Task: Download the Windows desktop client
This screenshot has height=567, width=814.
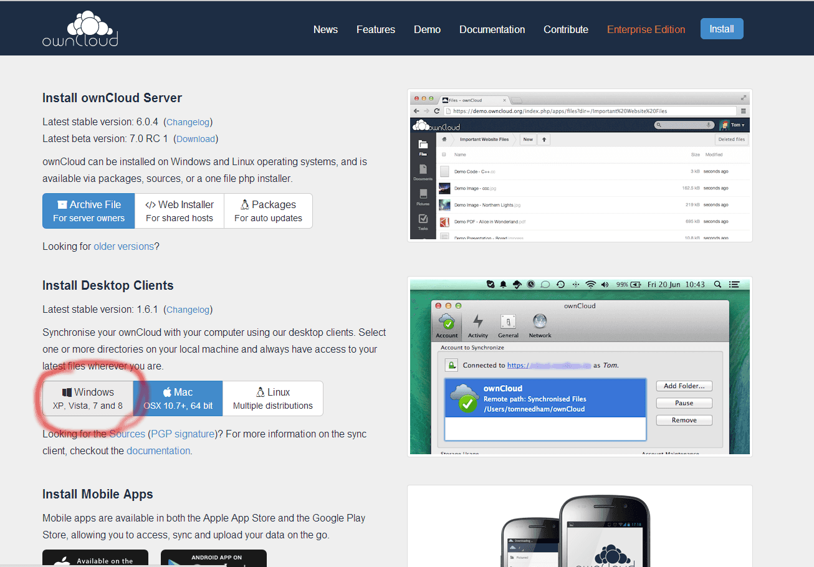Action: pos(88,398)
